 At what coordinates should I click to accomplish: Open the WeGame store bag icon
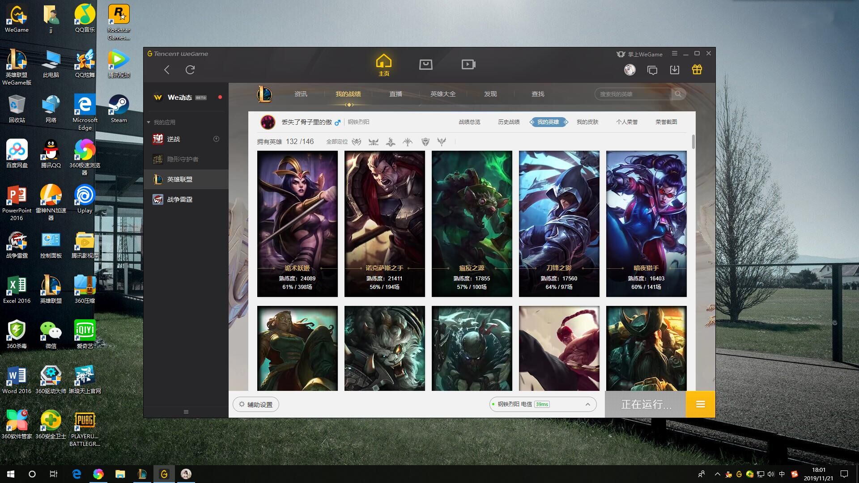pyautogui.click(x=425, y=64)
